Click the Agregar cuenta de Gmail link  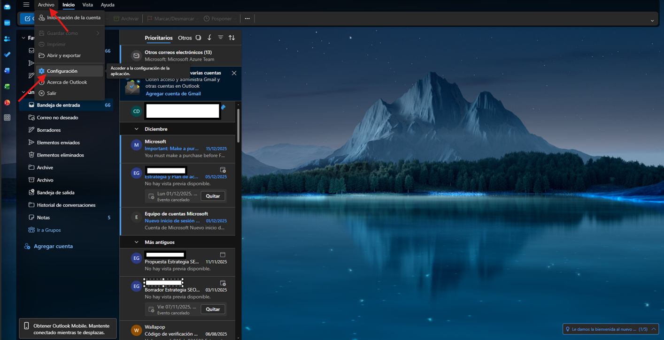pyautogui.click(x=173, y=94)
